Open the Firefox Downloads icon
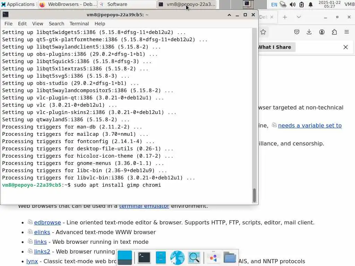Viewport: 355px width, 266px height. click(x=309, y=32)
